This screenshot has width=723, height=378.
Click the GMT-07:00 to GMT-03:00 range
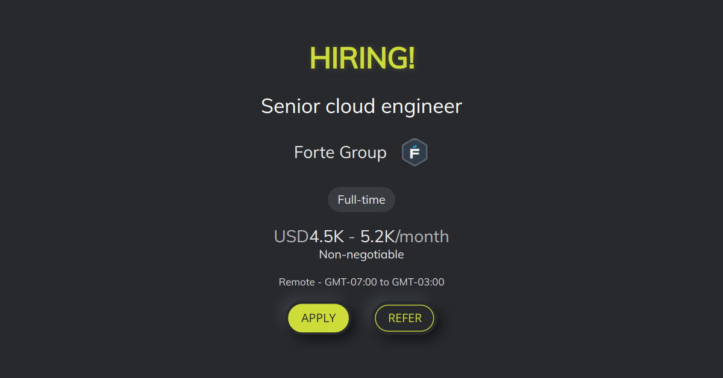(384, 281)
